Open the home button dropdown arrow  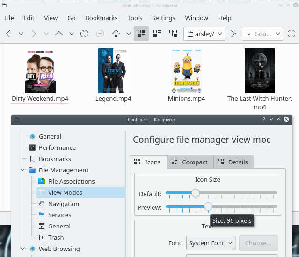129,34
